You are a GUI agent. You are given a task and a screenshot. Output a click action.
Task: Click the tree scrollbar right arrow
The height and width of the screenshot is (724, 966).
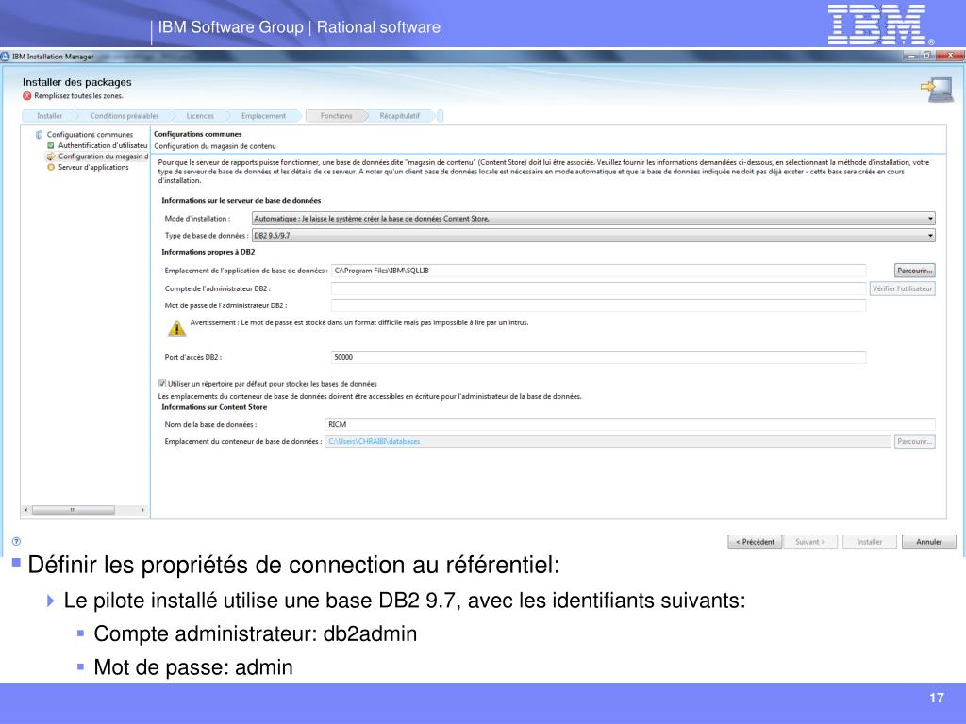click(143, 510)
